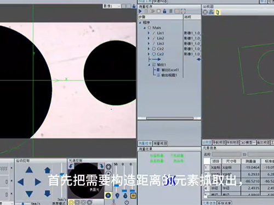Select the -19.0464 measured value cell
274x205 pixels.
[x=250, y=167]
